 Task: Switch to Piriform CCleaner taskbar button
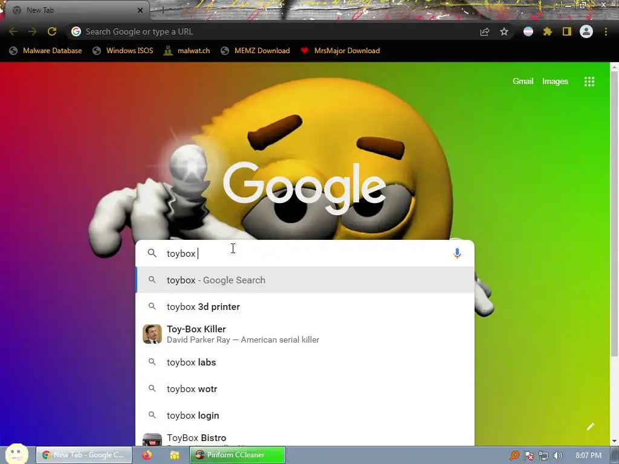[x=237, y=455]
